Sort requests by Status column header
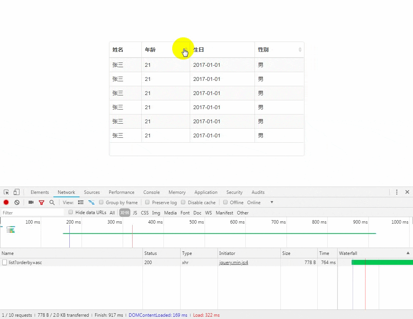 (162, 253)
